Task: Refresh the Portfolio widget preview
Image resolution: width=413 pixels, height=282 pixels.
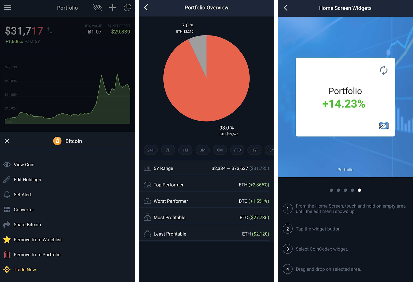Action: (x=384, y=70)
